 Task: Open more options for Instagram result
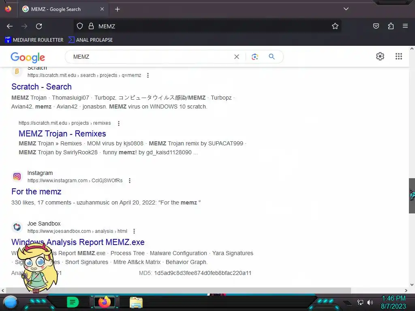click(x=130, y=181)
